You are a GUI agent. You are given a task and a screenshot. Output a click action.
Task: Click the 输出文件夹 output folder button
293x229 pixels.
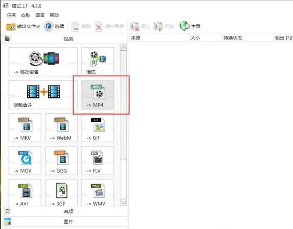click(23, 26)
